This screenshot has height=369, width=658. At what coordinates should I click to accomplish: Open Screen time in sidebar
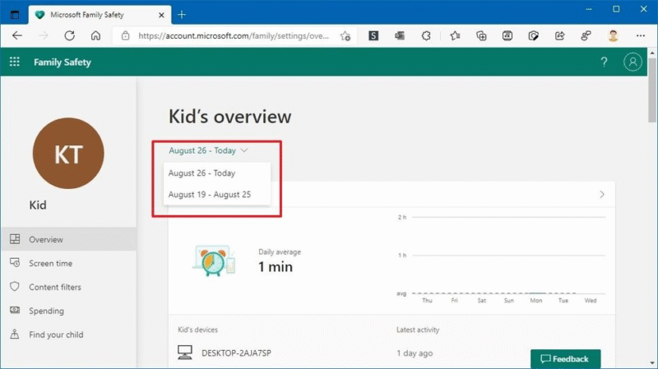tap(50, 263)
